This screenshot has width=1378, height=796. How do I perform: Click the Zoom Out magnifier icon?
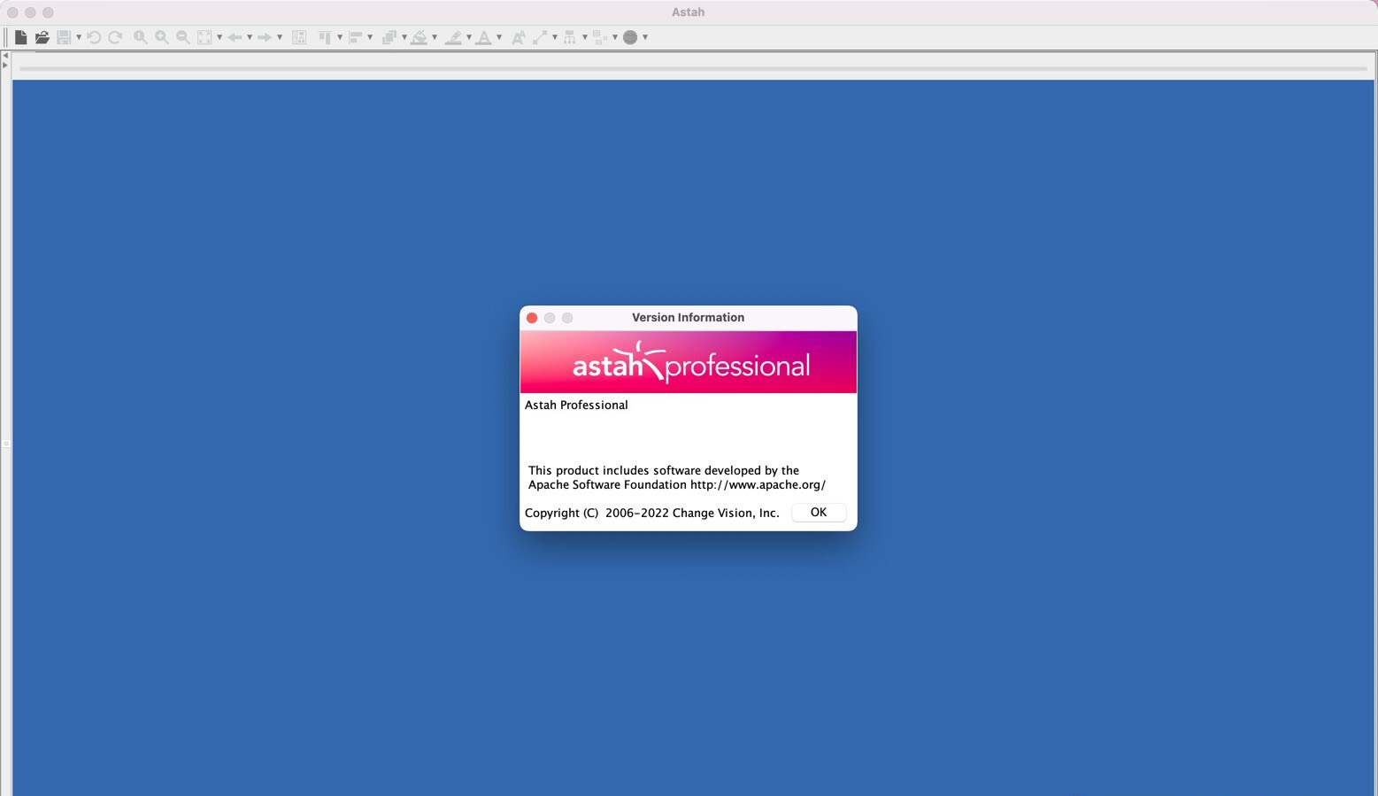click(x=183, y=37)
